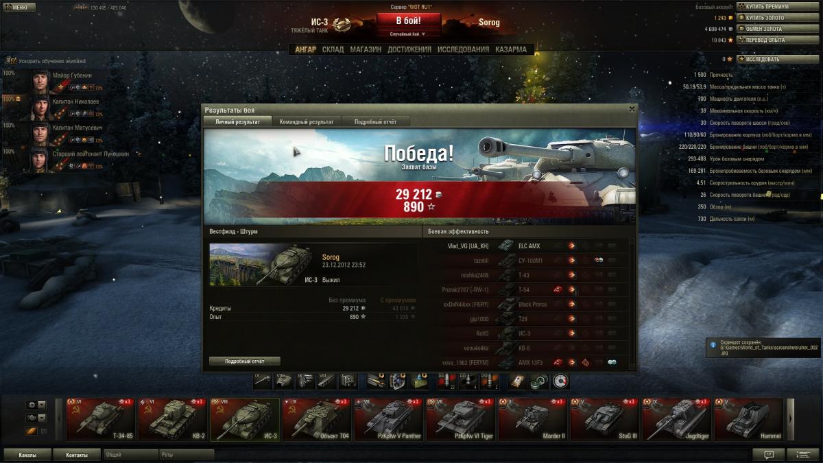823x463 pixels.
Task: Click list icon at bottom right corner
Action: 803,455
